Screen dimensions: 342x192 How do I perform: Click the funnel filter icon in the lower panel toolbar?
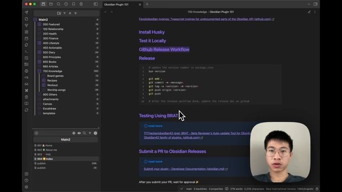[x=90, y=133]
